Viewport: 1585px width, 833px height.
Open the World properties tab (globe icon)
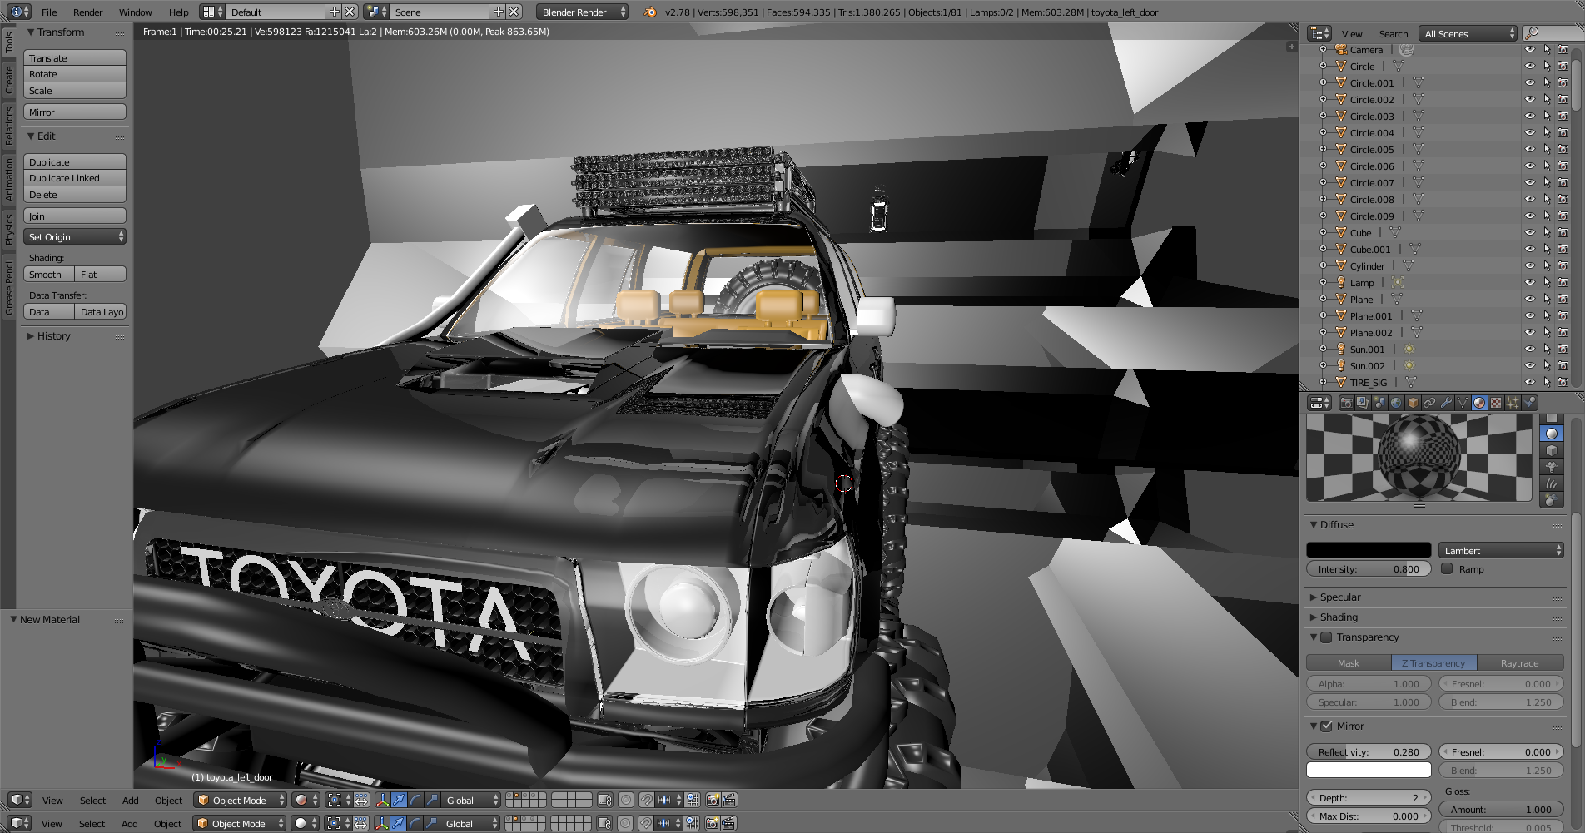tap(1396, 403)
